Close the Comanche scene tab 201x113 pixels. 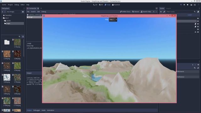pyautogui.click(x=38, y=8)
